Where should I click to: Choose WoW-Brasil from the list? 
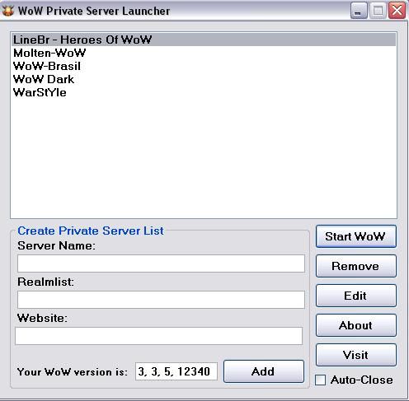click(204, 66)
